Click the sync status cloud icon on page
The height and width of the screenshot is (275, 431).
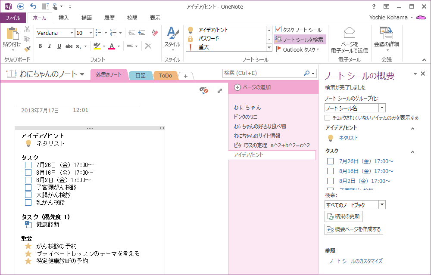tap(204, 90)
